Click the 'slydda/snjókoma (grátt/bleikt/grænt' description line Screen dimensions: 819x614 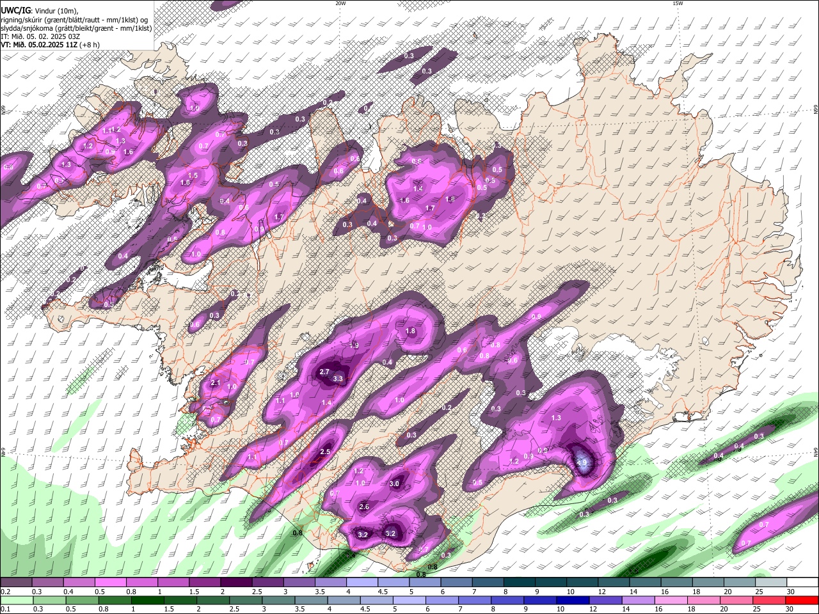pos(76,28)
